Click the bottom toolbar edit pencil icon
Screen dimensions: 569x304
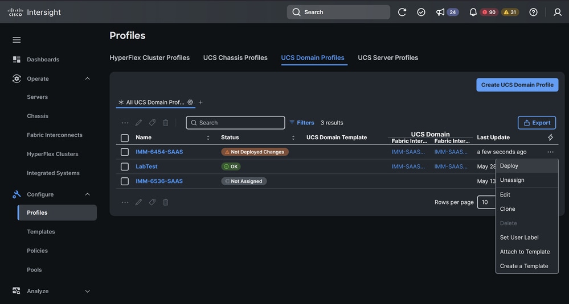(x=138, y=202)
